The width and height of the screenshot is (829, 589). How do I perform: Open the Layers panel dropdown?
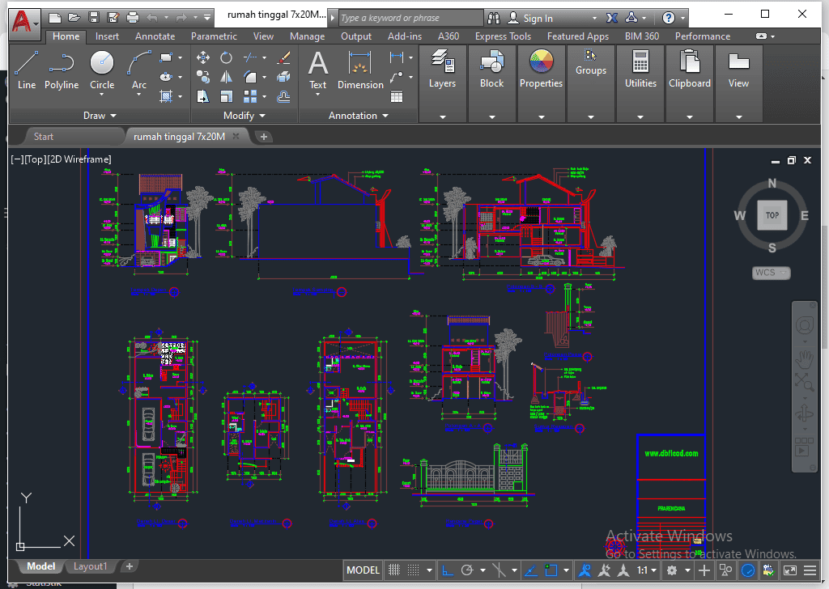[442, 116]
